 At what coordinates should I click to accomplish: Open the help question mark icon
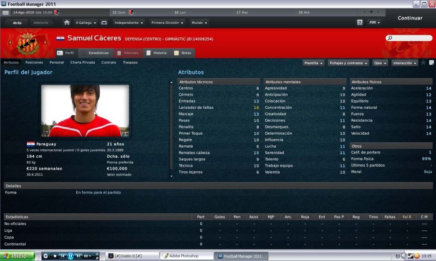coord(360,23)
